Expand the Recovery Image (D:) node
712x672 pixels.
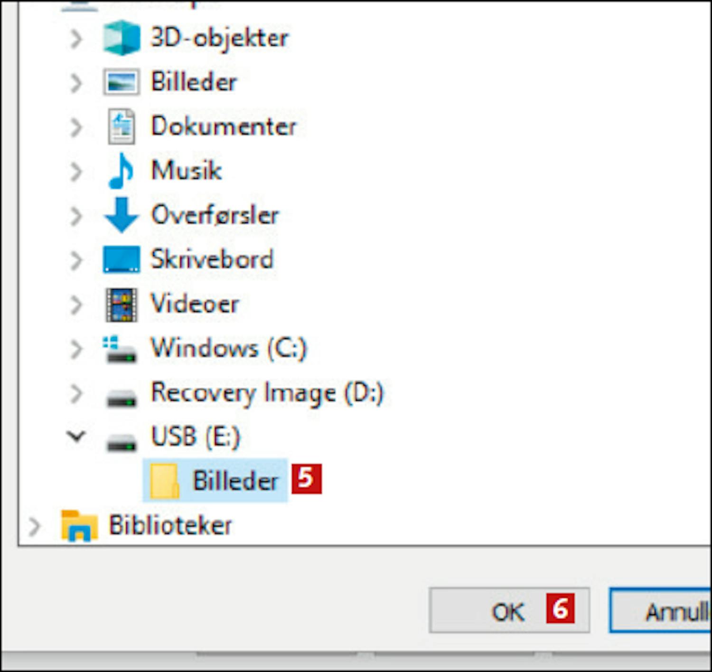pos(76,394)
